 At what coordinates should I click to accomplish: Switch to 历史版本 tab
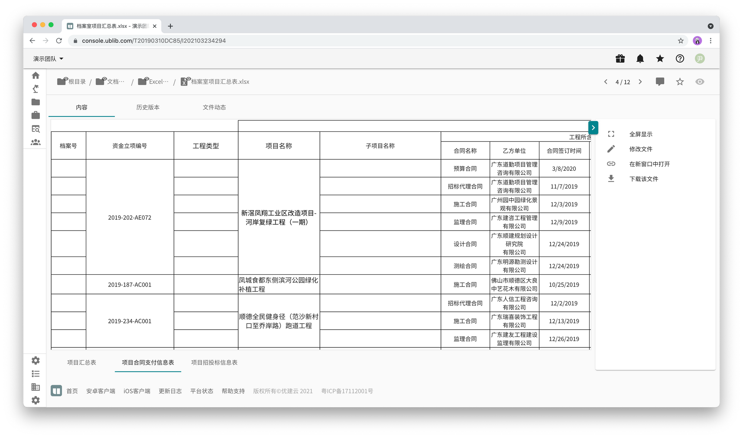[148, 107]
